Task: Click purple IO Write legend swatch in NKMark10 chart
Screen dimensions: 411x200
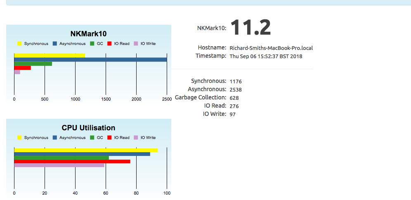Action: pyautogui.click(x=136, y=44)
